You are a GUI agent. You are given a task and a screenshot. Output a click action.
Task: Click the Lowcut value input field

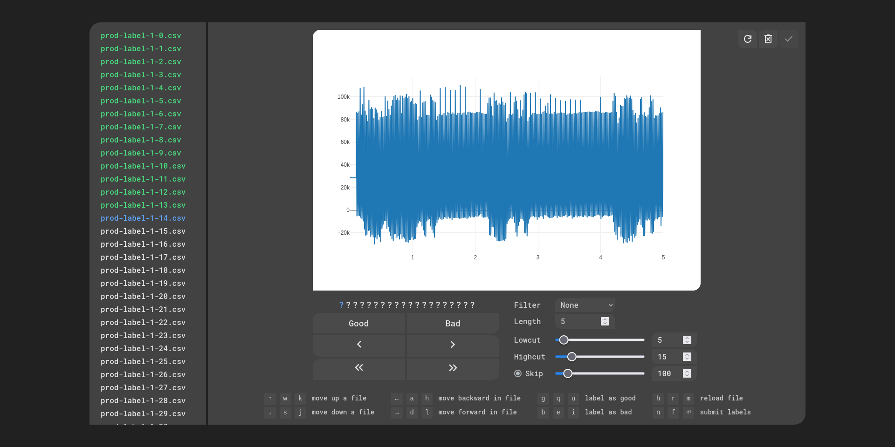click(x=668, y=340)
